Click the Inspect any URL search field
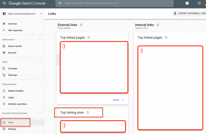This screenshot has width=206, height=134. pyautogui.click(x=114, y=3)
